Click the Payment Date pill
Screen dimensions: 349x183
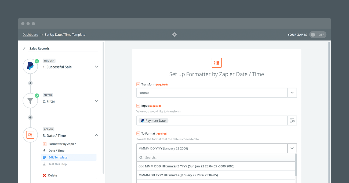154,121
